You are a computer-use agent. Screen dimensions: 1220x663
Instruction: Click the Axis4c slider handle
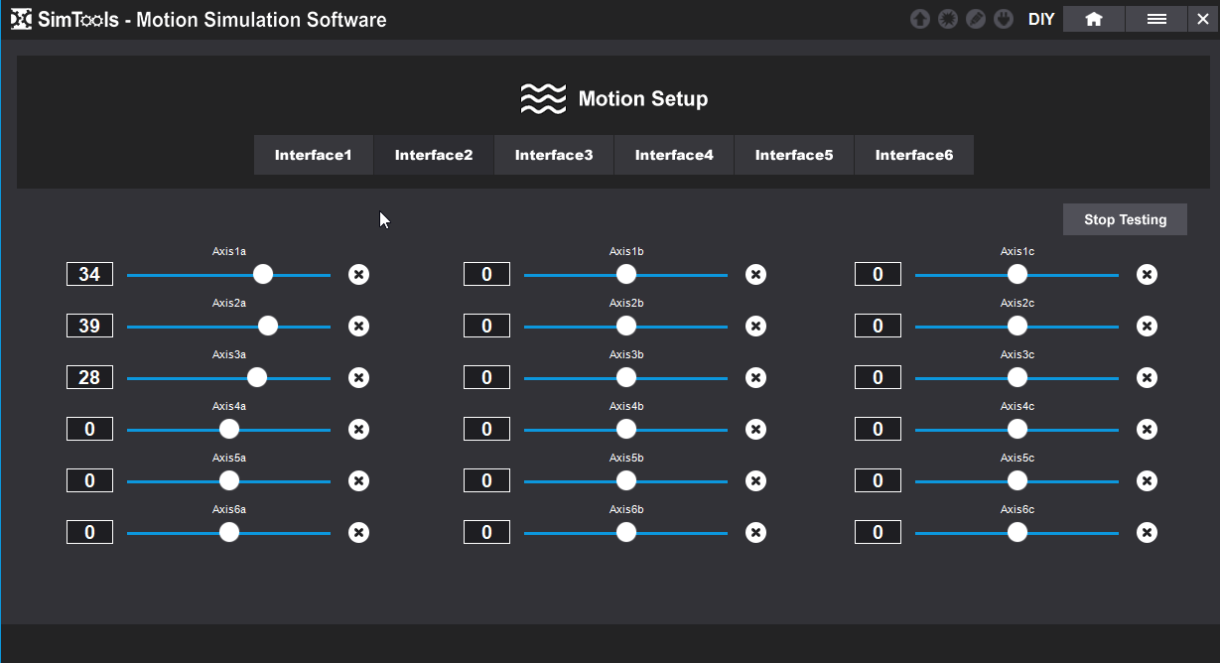point(1017,429)
